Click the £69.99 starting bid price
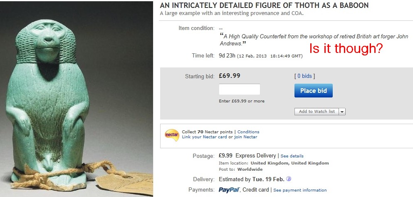 coord(230,76)
